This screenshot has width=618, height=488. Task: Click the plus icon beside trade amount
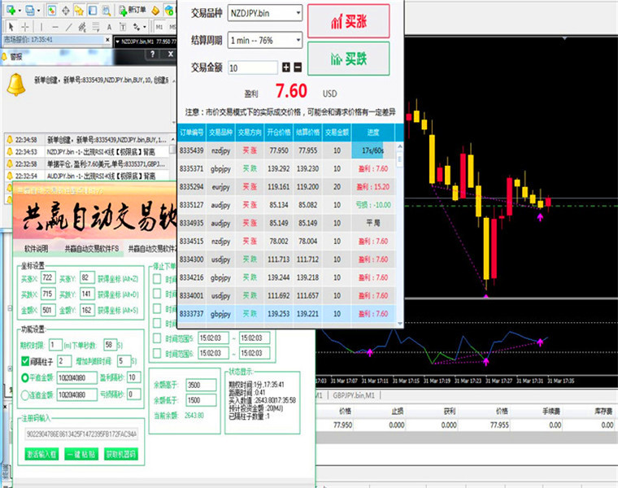[286, 68]
